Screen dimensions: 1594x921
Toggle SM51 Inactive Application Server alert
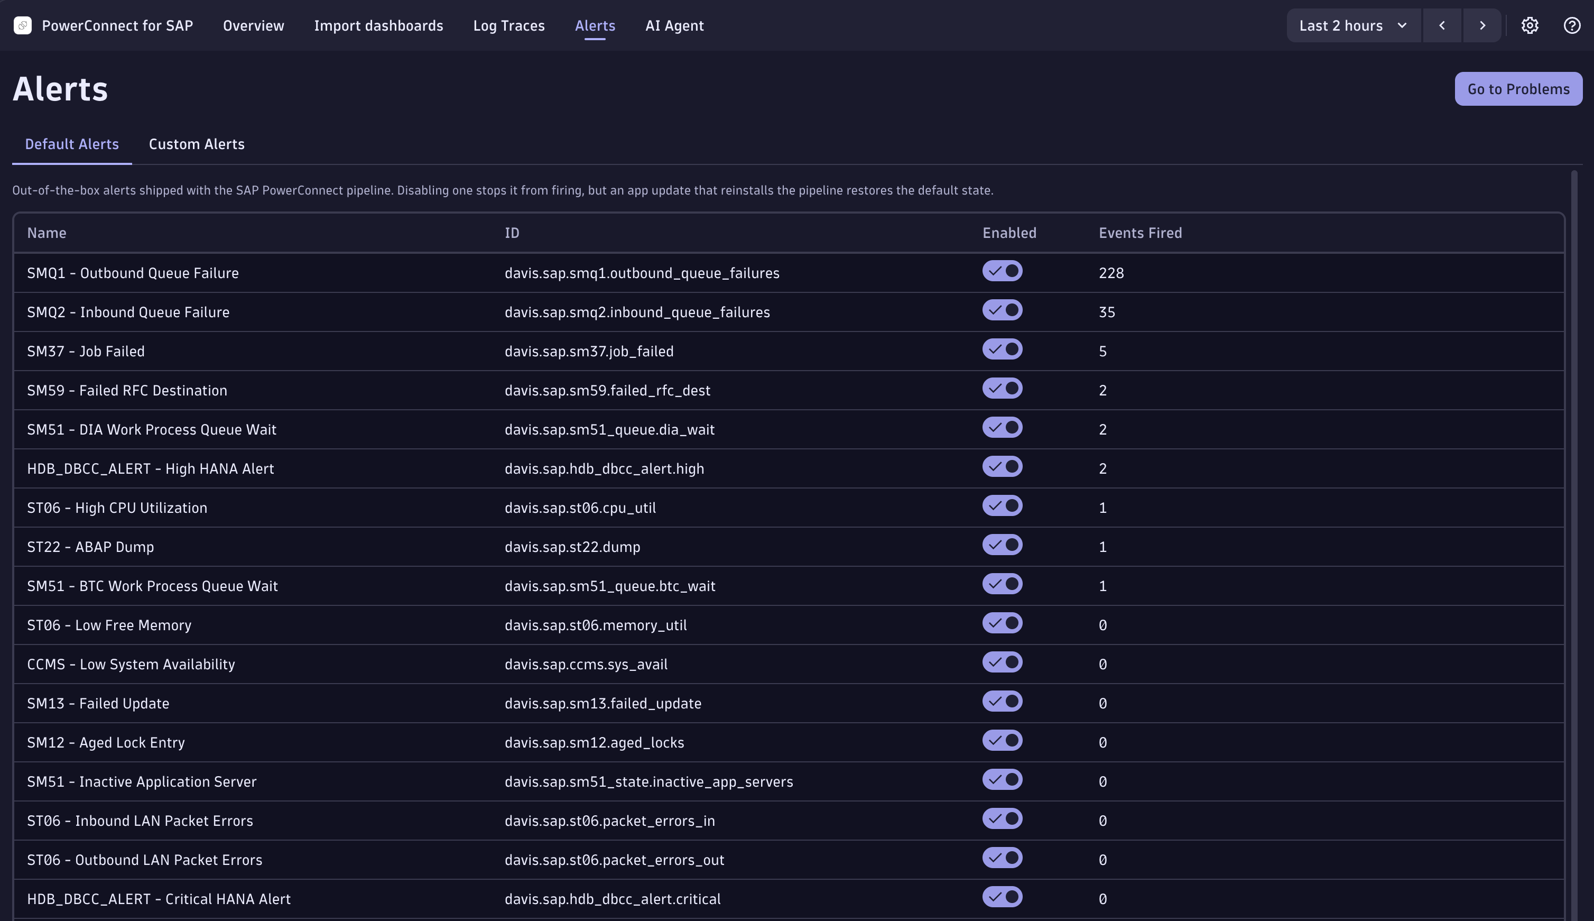tap(1002, 780)
